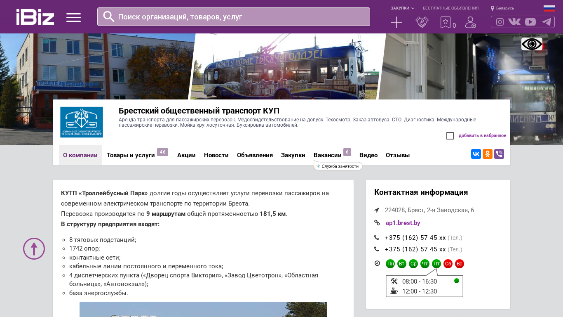Viewport: 563px width, 317px height.
Task: Open the 'Товары и услуги' tab
Action: tap(131, 155)
